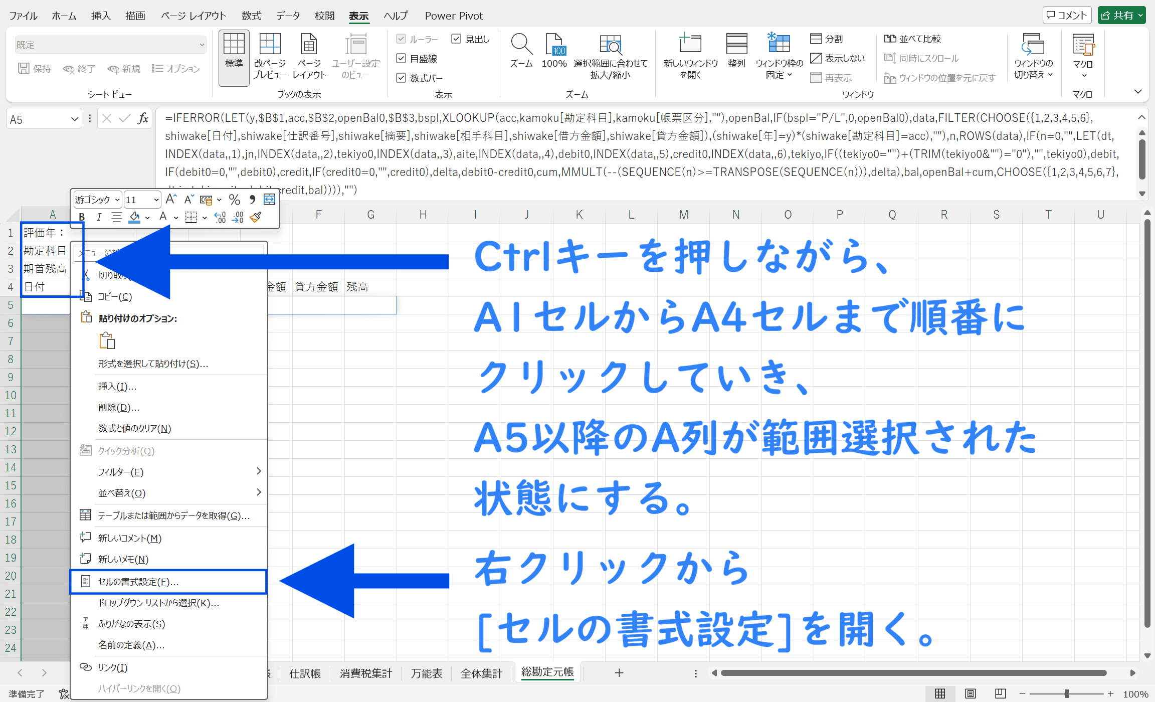Open the ファイル (File) tab
This screenshot has height=702, width=1155.
(x=23, y=16)
